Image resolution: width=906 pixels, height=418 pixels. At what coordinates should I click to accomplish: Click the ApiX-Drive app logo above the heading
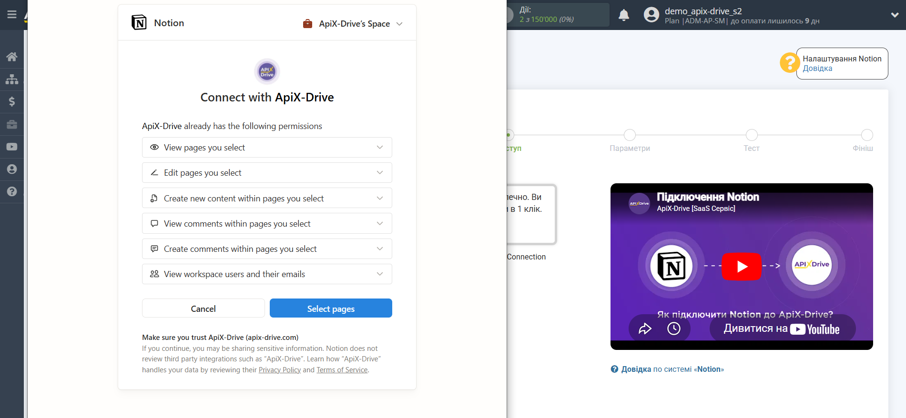click(267, 71)
